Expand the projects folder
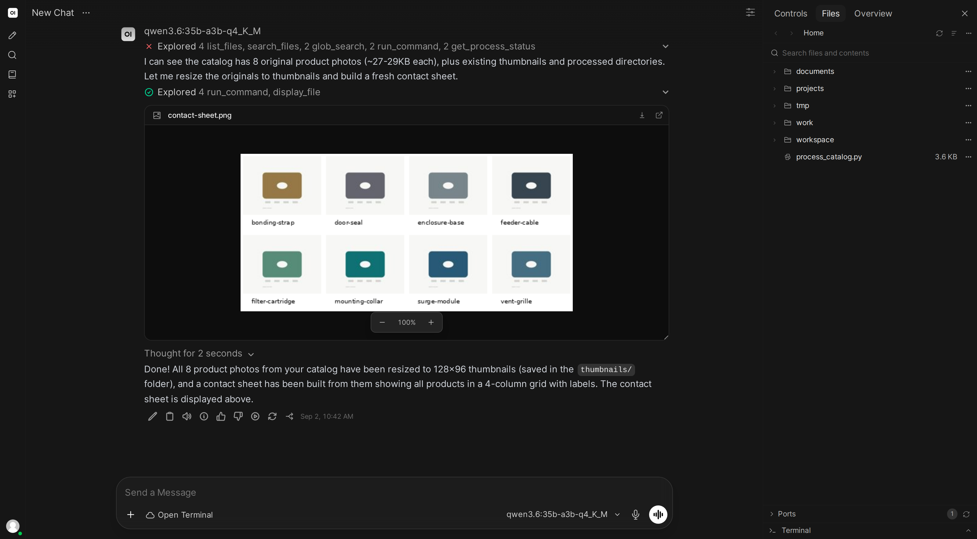Image resolution: width=977 pixels, height=539 pixels. click(x=775, y=89)
